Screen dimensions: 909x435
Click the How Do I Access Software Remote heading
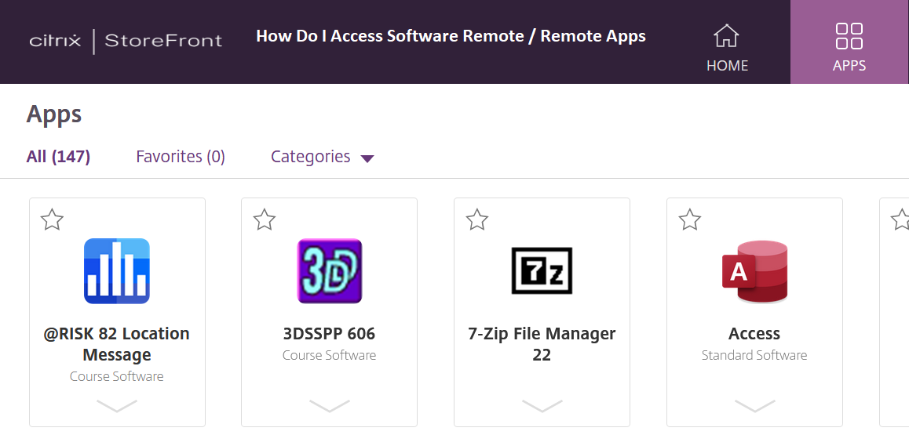(x=451, y=36)
